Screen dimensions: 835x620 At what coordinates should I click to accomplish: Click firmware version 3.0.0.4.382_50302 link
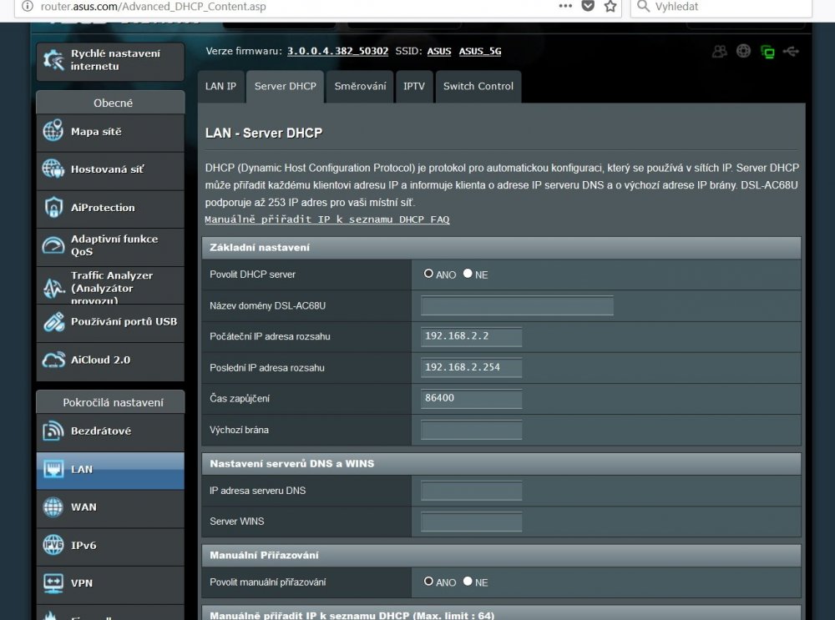coord(337,51)
